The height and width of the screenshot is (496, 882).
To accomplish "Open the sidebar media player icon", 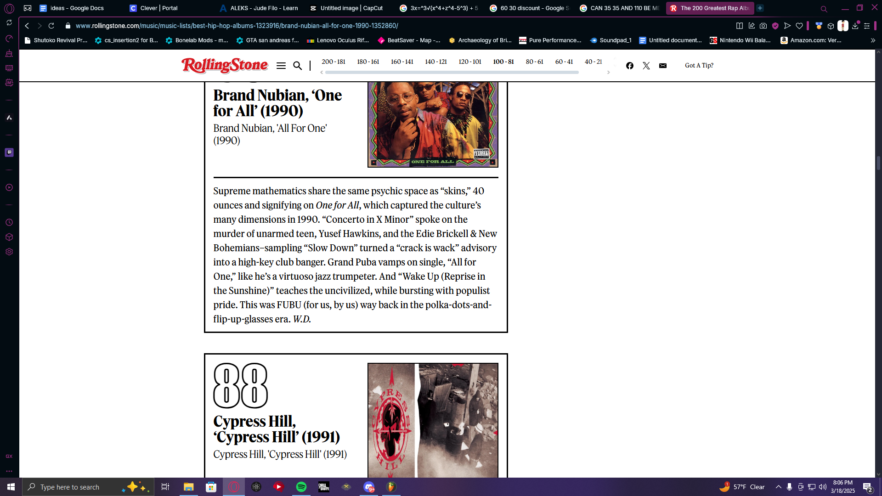I will [x=9, y=187].
